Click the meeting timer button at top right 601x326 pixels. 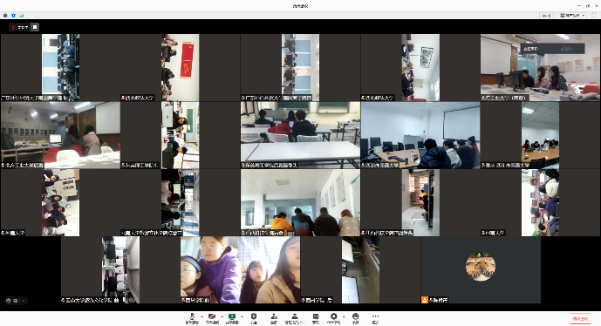coord(546,16)
